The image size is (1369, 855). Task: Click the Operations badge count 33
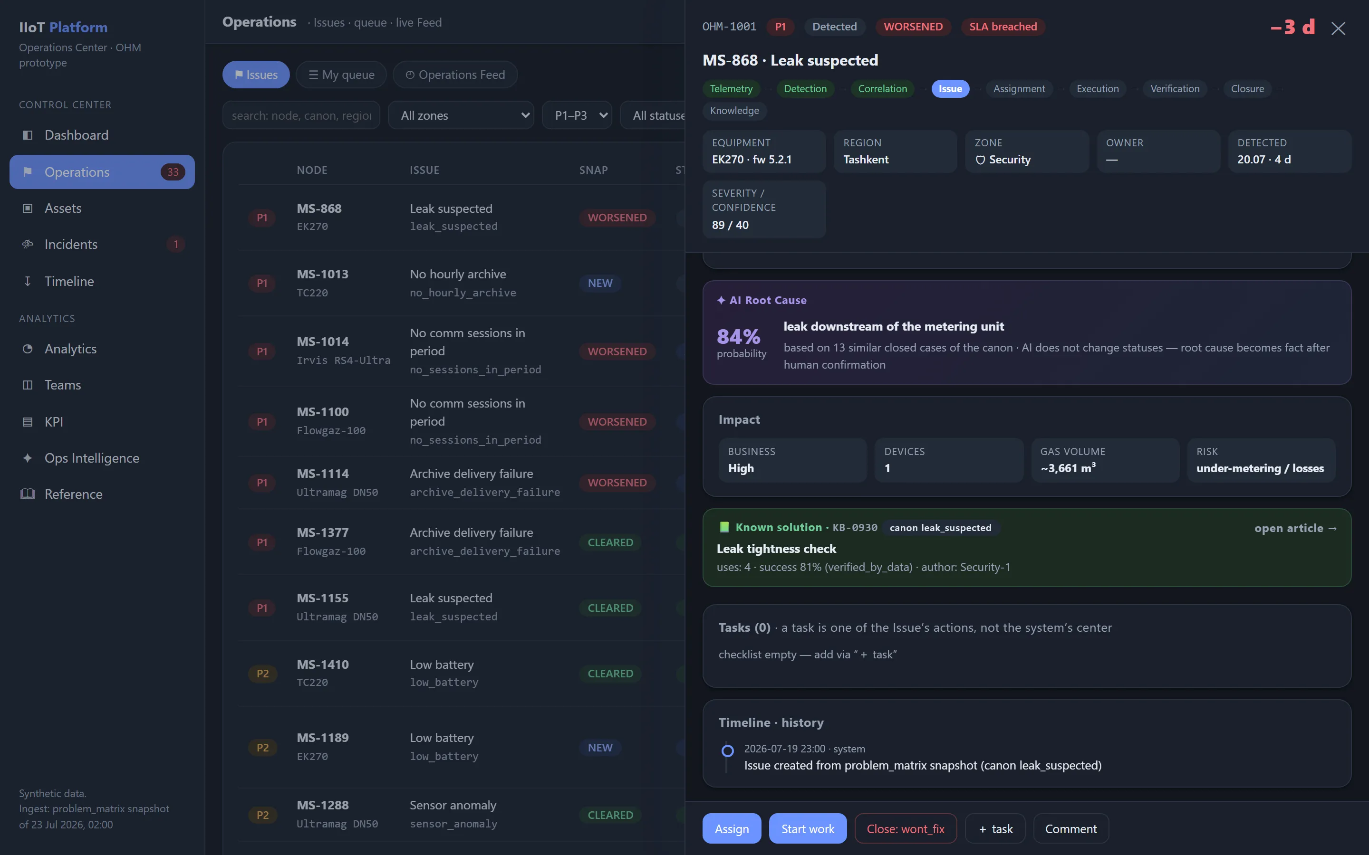173,172
